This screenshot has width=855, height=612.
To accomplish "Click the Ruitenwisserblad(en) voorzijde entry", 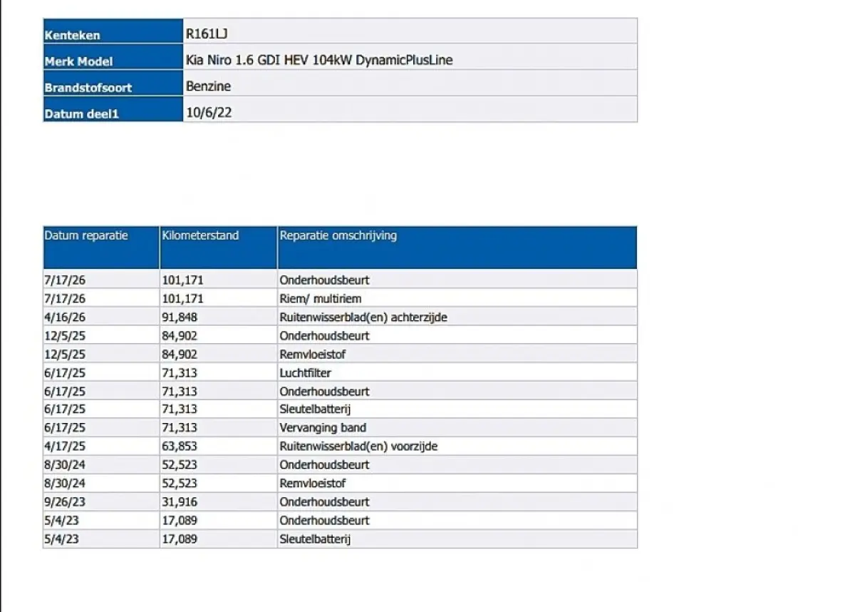I will tap(358, 447).
